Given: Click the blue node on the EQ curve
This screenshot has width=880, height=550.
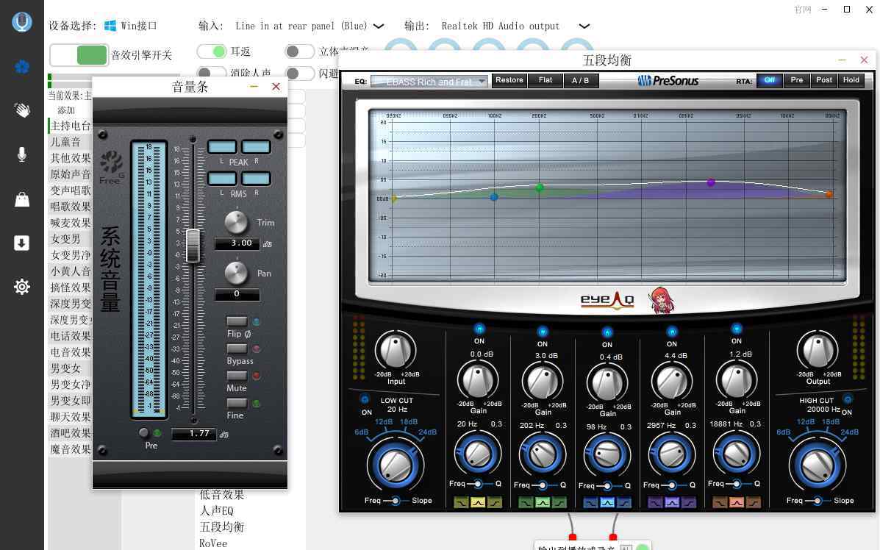Looking at the screenshot, I should click(x=494, y=197).
